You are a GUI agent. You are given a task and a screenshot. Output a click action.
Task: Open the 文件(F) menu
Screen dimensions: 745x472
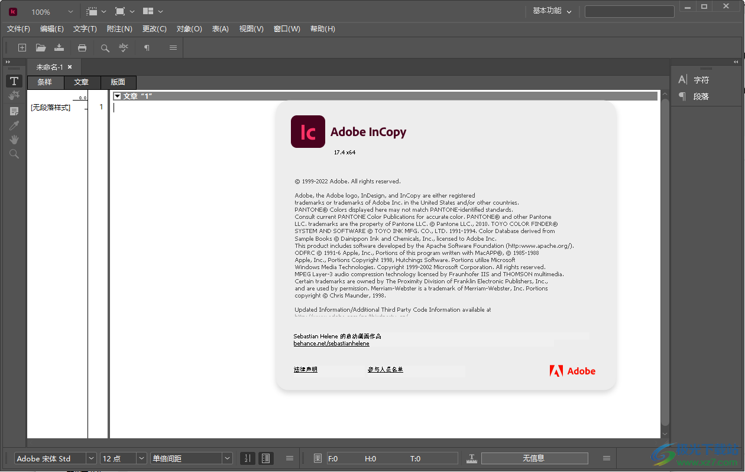pos(18,29)
